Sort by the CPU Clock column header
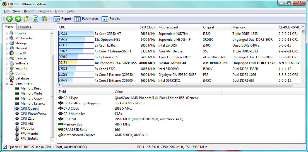308x152 pixels. click(147, 27)
